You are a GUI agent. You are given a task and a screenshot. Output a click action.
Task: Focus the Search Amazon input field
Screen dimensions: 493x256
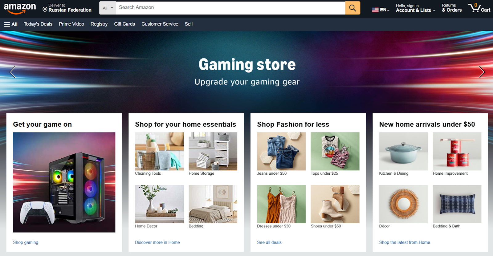click(x=230, y=8)
